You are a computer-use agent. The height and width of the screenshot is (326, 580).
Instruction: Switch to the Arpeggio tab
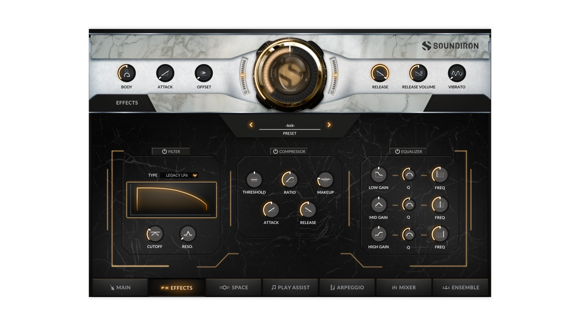coord(347,287)
